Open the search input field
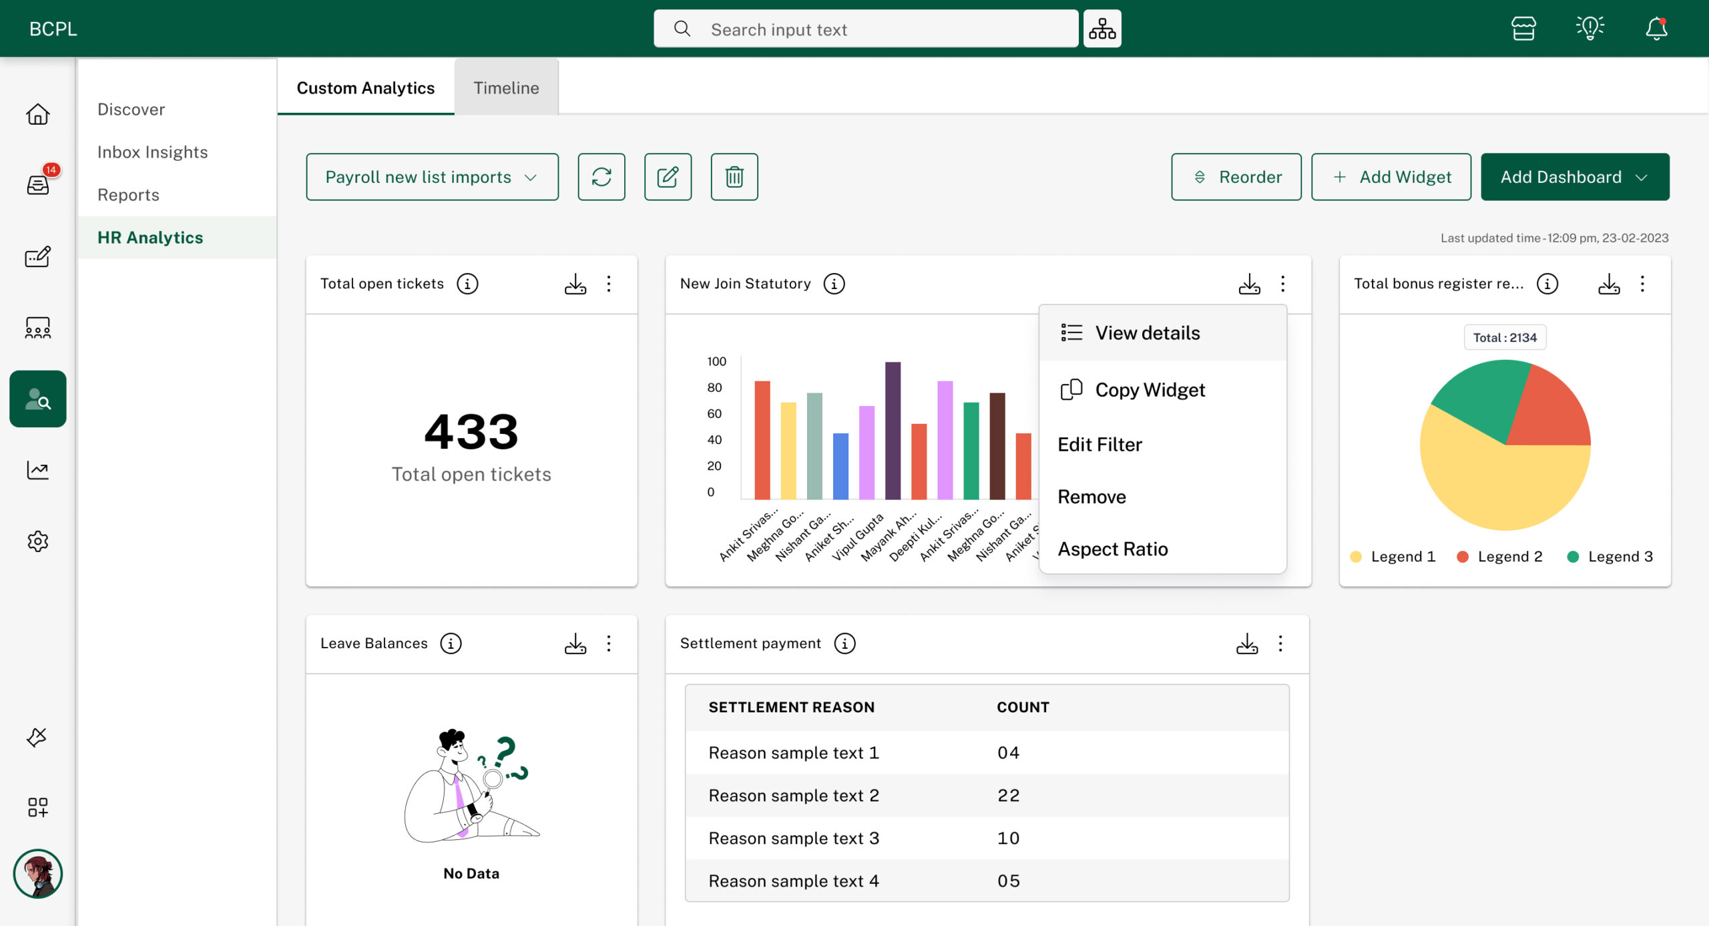Image resolution: width=1709 pixels, height=926 pixels. point(863,29)
